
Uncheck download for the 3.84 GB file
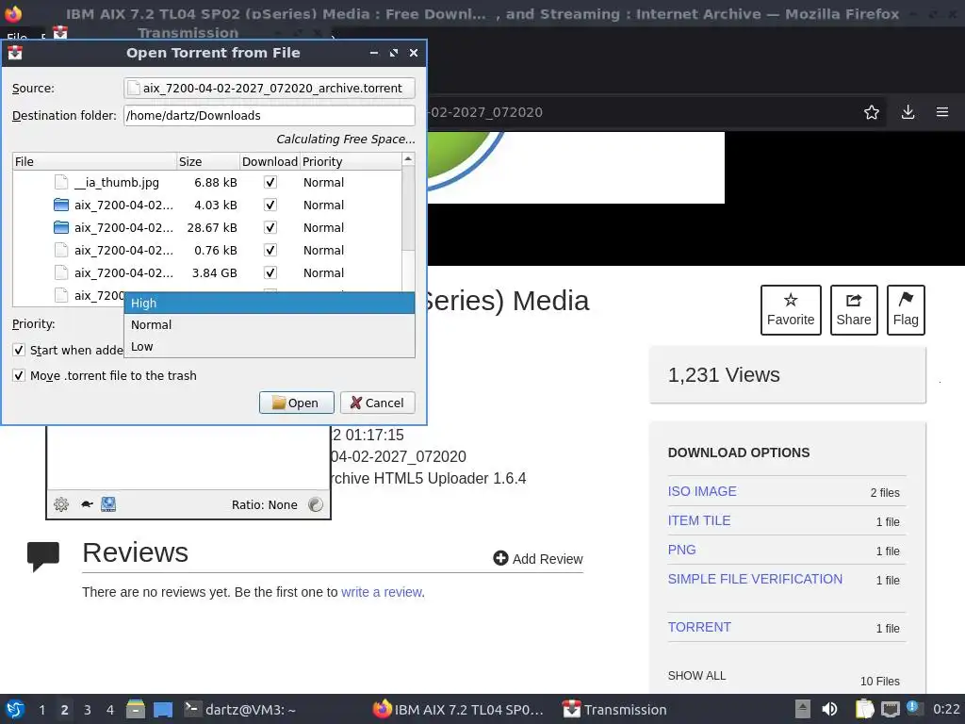coord(270,272)
